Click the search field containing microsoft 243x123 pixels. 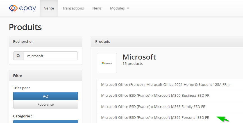pyautogui.click(x=51, y=56)
